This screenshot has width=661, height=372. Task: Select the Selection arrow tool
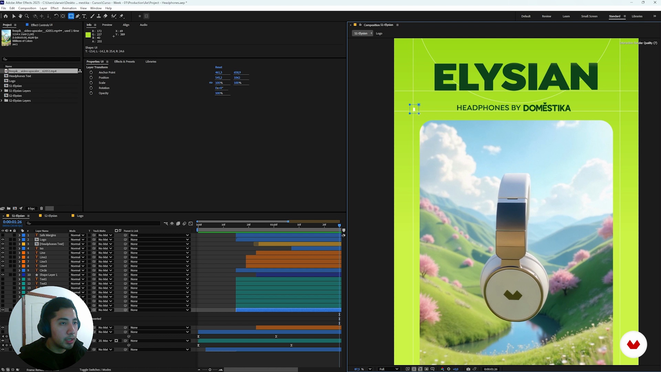[x=14, y=16]
